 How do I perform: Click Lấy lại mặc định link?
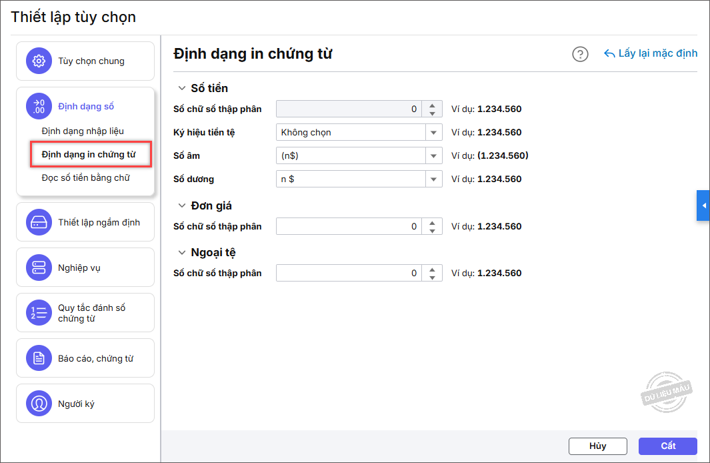tap(651, 53)
